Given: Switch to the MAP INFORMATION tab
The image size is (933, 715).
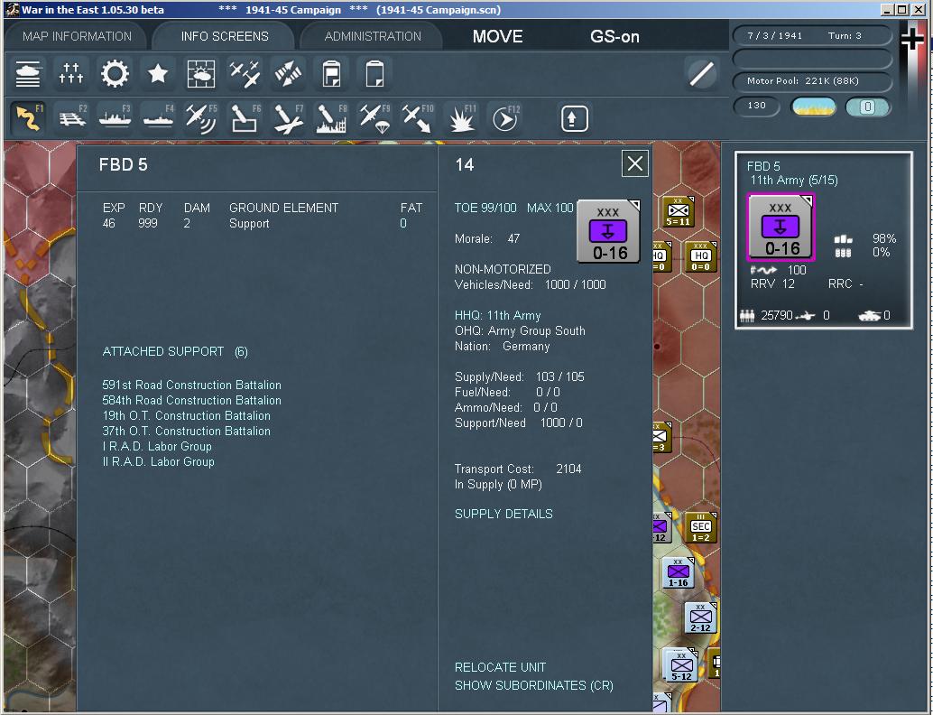Looking at the screenshot, I should pos(77,36).
